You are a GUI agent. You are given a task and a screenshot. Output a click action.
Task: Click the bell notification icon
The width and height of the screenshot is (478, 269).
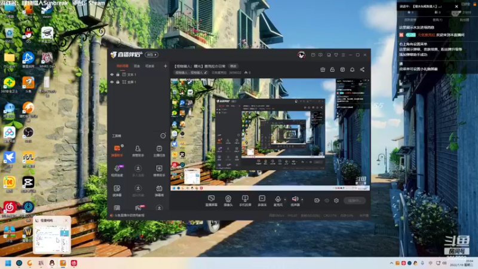pyautogui.click(x=352, y=69)
